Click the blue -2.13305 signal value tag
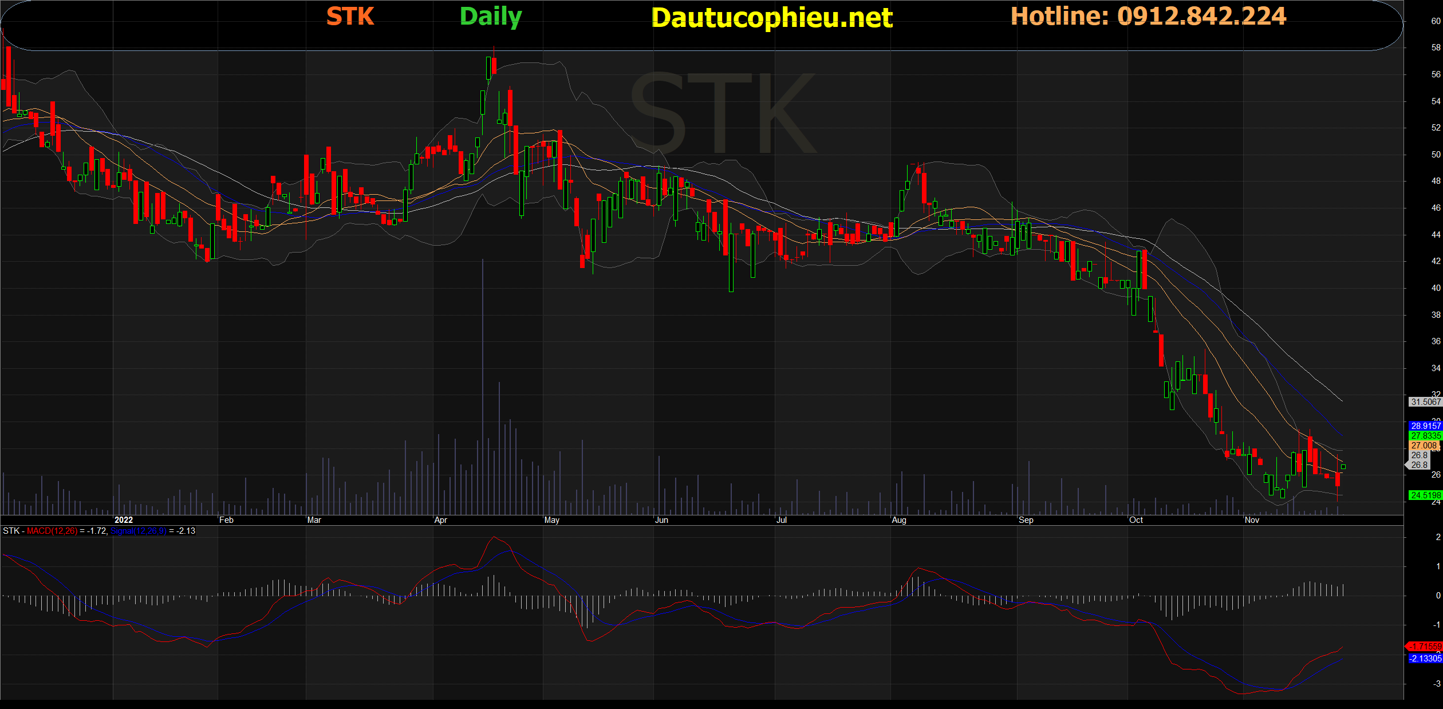Screen dimensions: 1443x709 click(1425, 659)
